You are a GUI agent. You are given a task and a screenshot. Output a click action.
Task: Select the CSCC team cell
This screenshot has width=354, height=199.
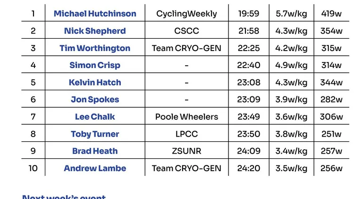186,31
